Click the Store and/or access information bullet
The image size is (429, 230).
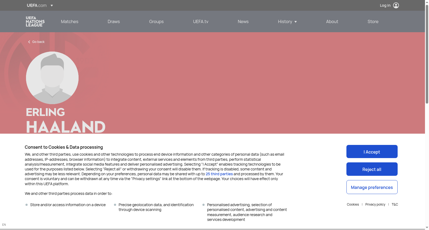click(68, 205)
